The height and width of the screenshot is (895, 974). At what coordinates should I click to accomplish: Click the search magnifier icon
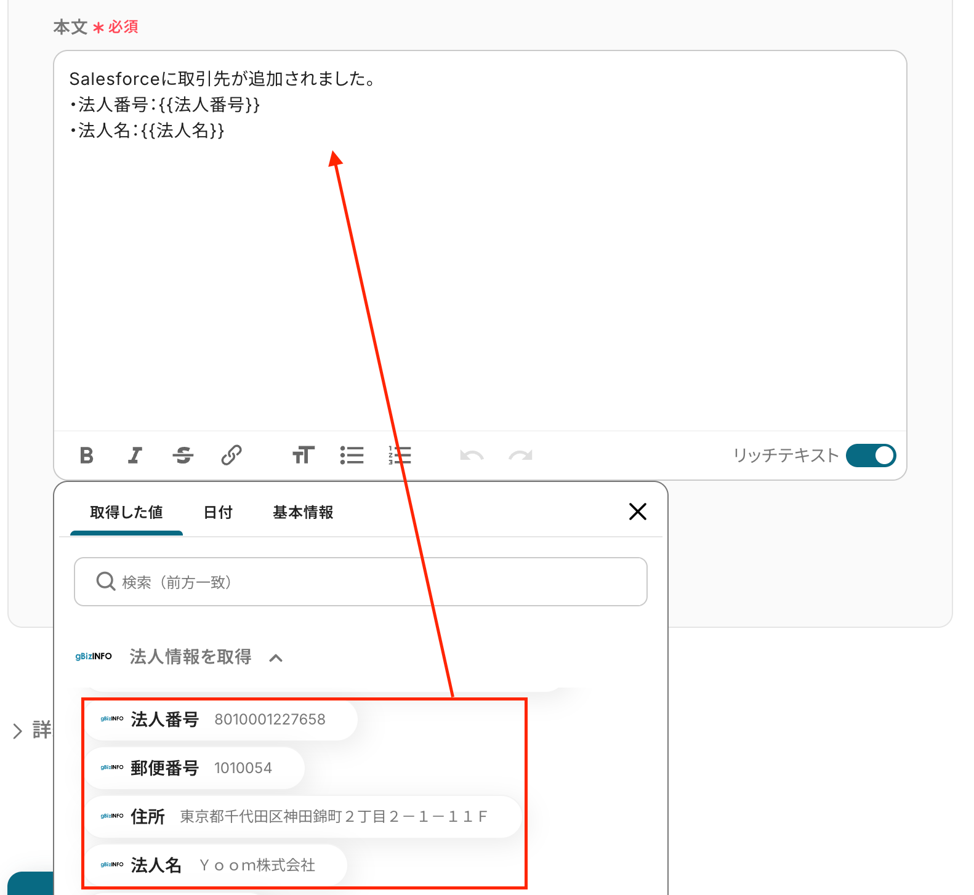click(x=106, y=581)
